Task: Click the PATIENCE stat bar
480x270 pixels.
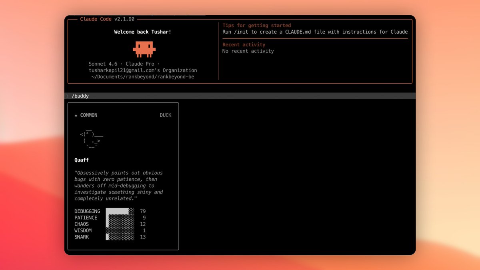Action: point(120,218)
